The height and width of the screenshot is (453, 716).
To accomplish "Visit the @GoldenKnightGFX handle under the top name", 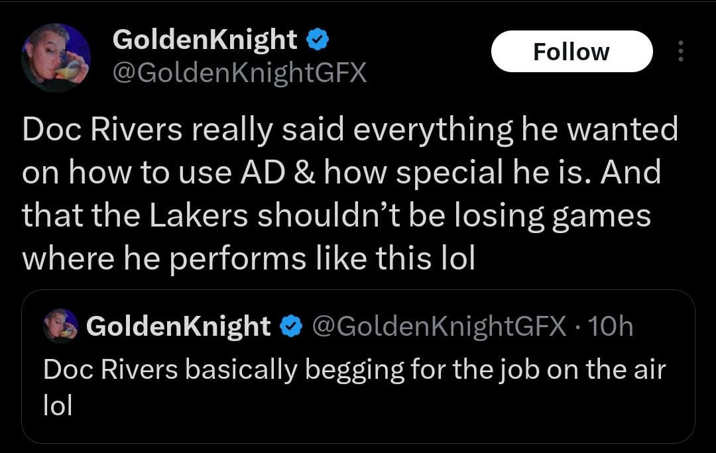I will point(239,72).
